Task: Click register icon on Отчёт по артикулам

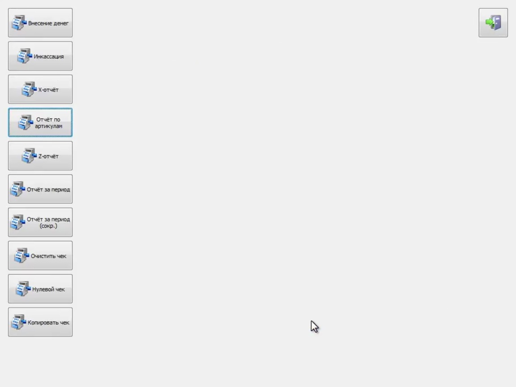Action: [x=26, y=122]
